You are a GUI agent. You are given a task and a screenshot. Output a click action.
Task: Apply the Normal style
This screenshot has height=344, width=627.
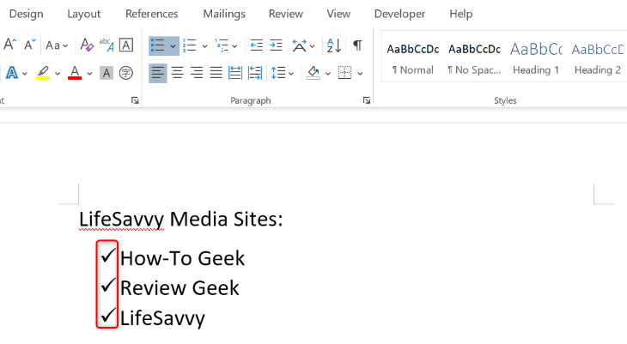pos(412,58)
